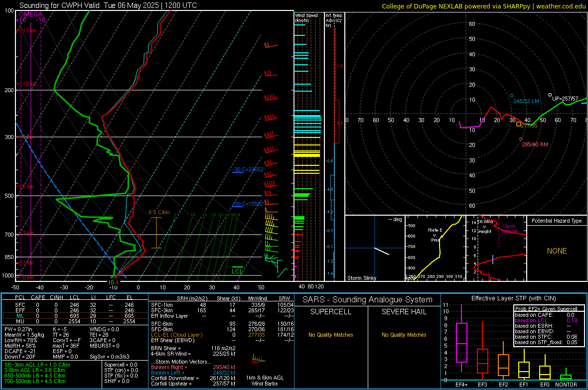
Task: Click the Theta-E v. Pres caption
Action: click(x=435, y=235)
